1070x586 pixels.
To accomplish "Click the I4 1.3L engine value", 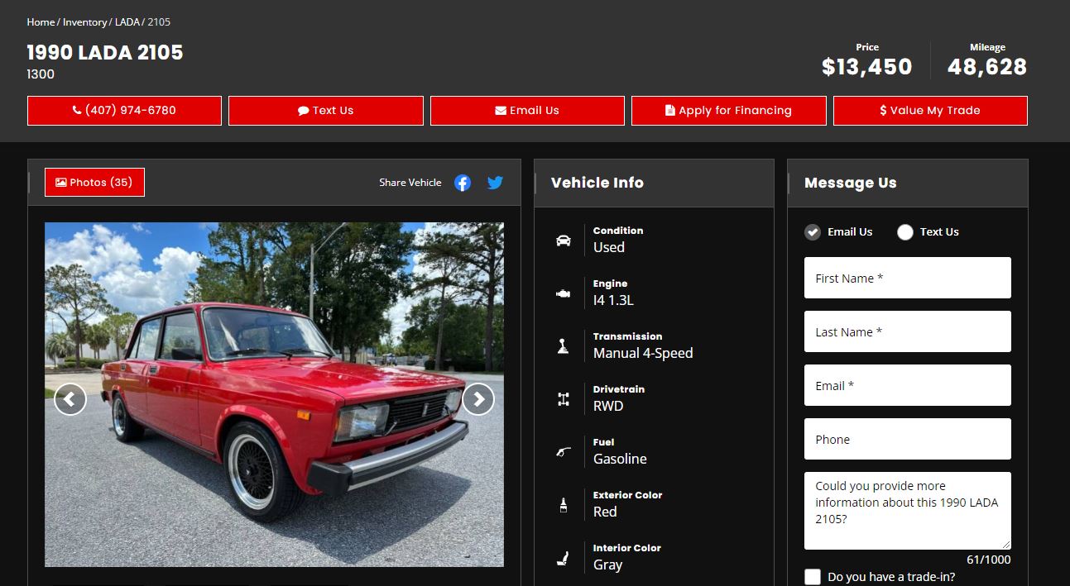I will [x=613, y=300].
